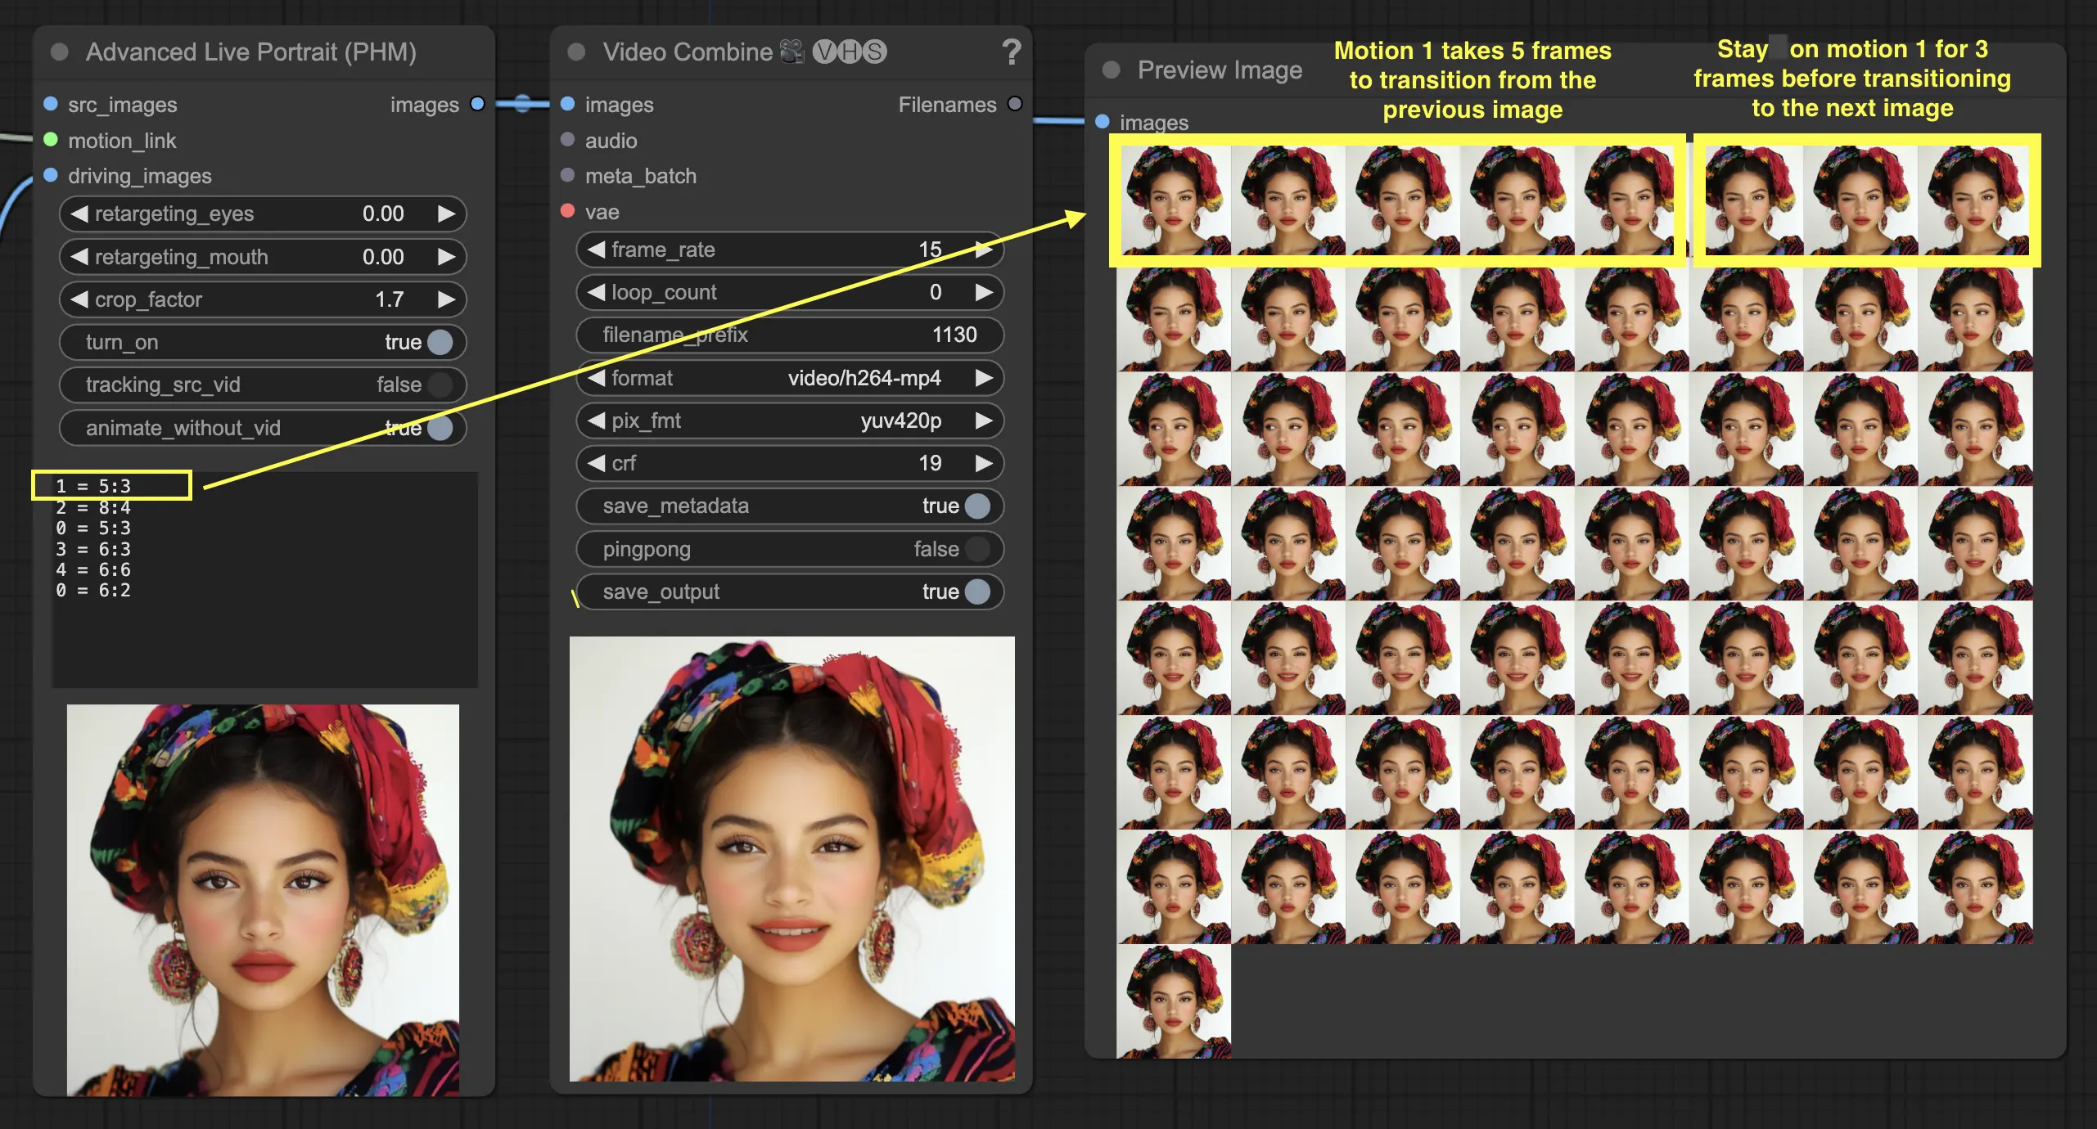
Task: Click the Advanced Live Portrait (PHM) node title
Action: 251,52
